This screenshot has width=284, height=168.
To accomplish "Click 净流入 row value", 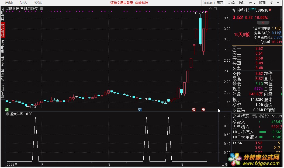I will pos(276,122).
